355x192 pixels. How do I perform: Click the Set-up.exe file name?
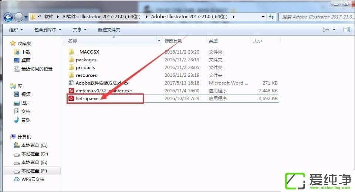(x=87, y=98)
